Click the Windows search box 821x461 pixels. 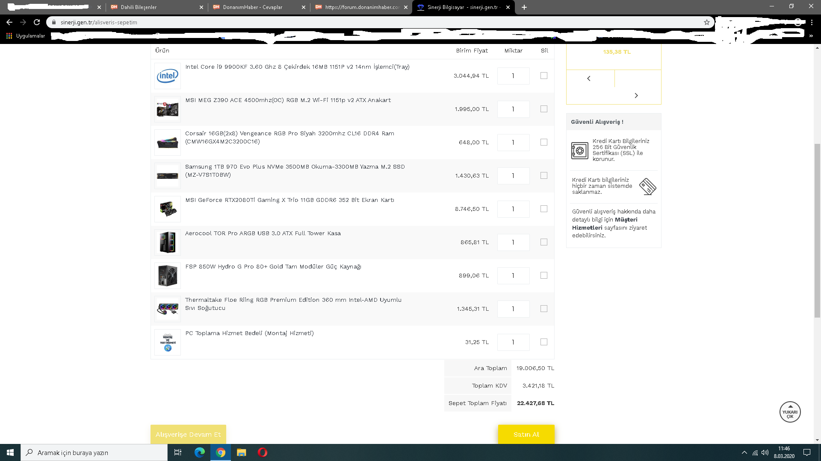pyautogui.click(x=94, y=452)
